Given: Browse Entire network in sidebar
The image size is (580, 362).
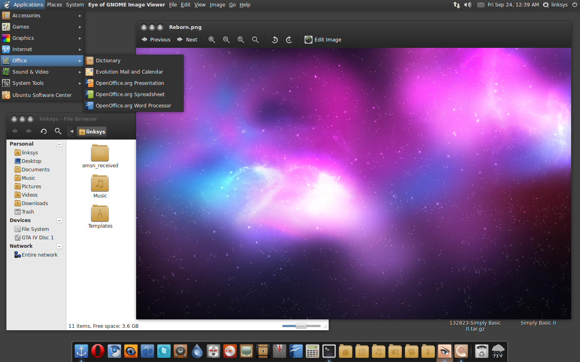Looking at the screenshot, I should pyautogui.click(x=36, y=255).
